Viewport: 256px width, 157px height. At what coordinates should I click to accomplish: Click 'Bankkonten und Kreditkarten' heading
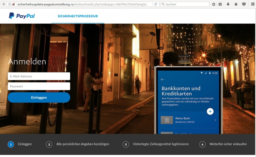coord(181,91)
